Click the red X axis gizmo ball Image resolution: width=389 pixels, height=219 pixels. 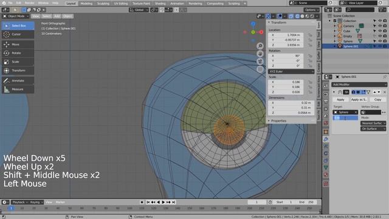[x=261, y=32]
